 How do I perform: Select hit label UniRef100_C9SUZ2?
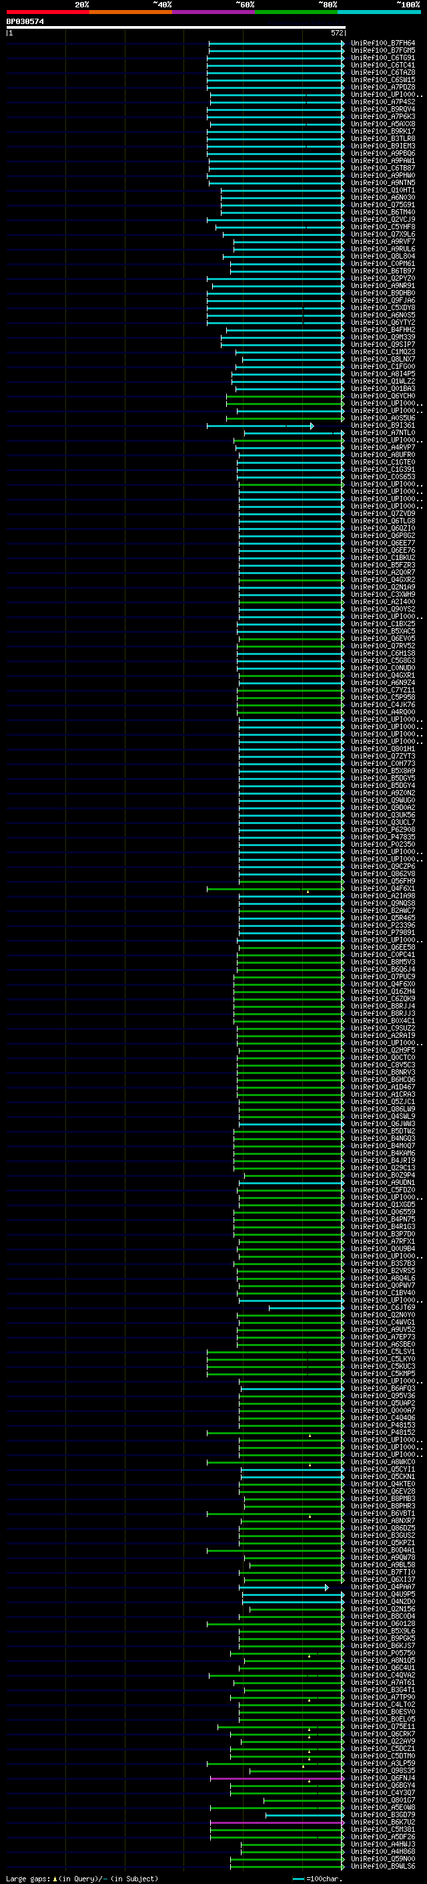click(x=382, y=1029)
